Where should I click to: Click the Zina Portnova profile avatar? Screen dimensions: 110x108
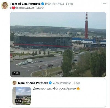click(x=5, y=5)
